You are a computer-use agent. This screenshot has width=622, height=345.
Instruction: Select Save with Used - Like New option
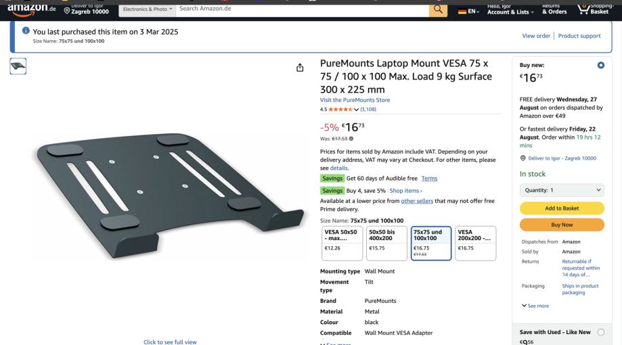[x=601, y=332]
